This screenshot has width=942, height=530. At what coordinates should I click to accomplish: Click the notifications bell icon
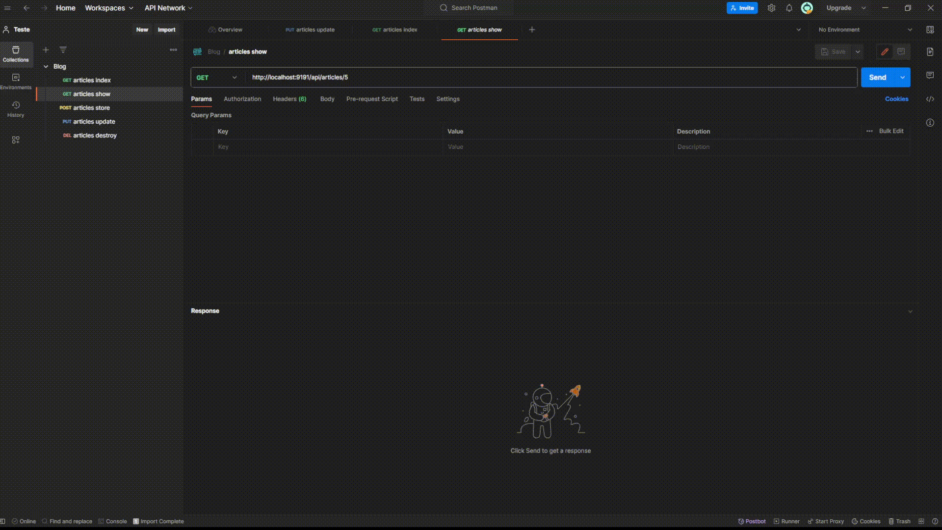tap(789, 8)
